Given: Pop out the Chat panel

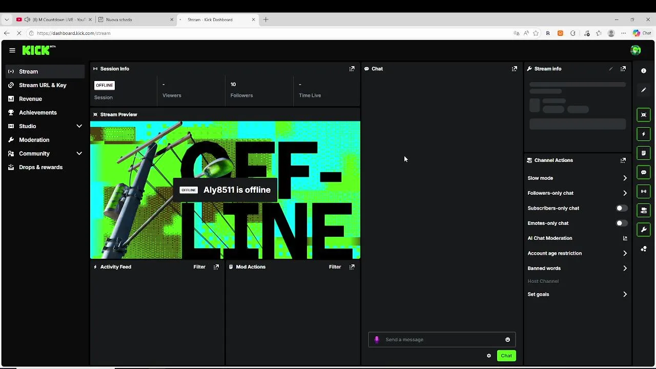Looking at the screenshot, I should [x=514, y=69].
